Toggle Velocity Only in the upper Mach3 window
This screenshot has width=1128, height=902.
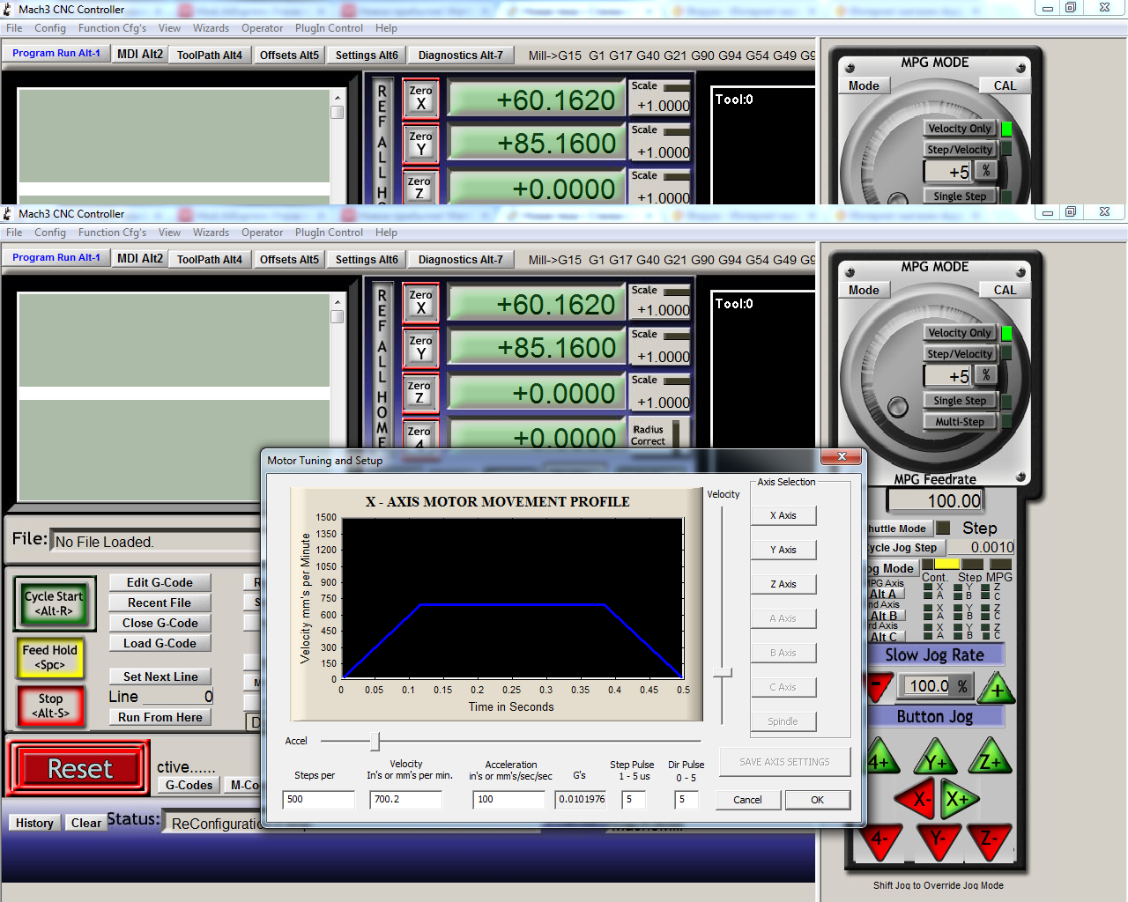[x=960, y=129]
